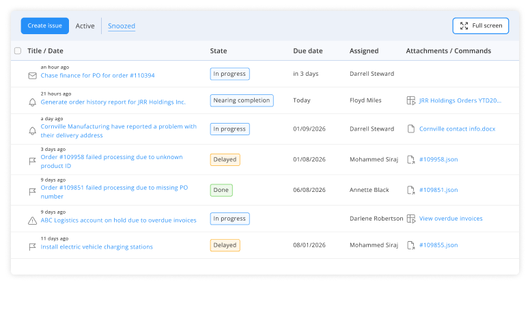The height and width of the screenshot is (321, 530).
Task: Click the Assigned column header
Action: coord(364,51)
